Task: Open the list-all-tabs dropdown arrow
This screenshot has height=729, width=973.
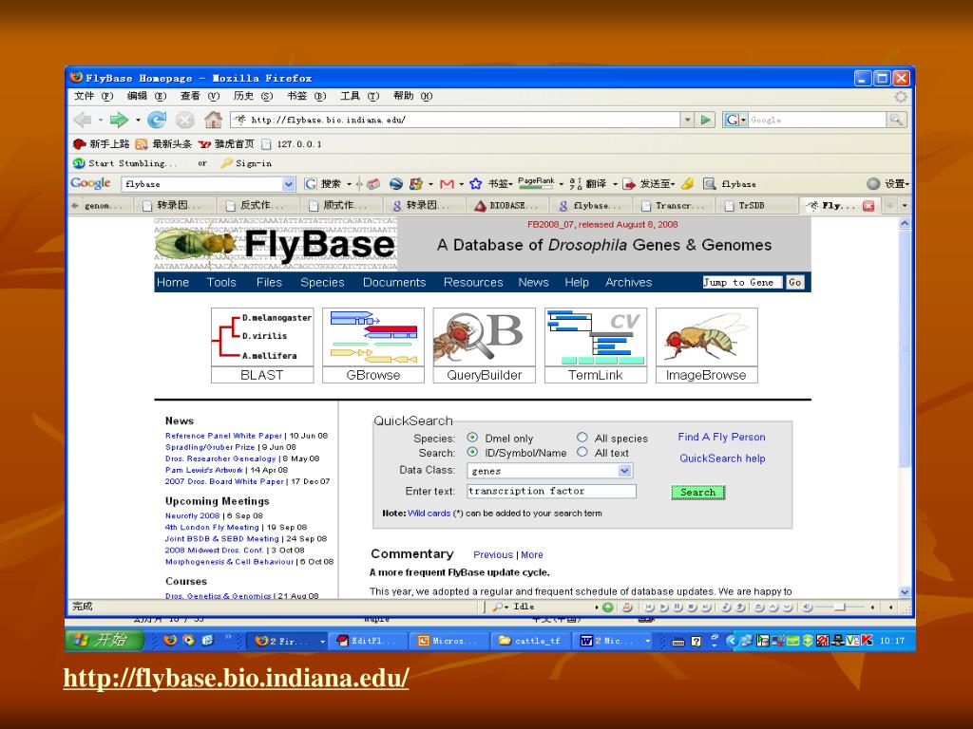Action: pos(905,205)
